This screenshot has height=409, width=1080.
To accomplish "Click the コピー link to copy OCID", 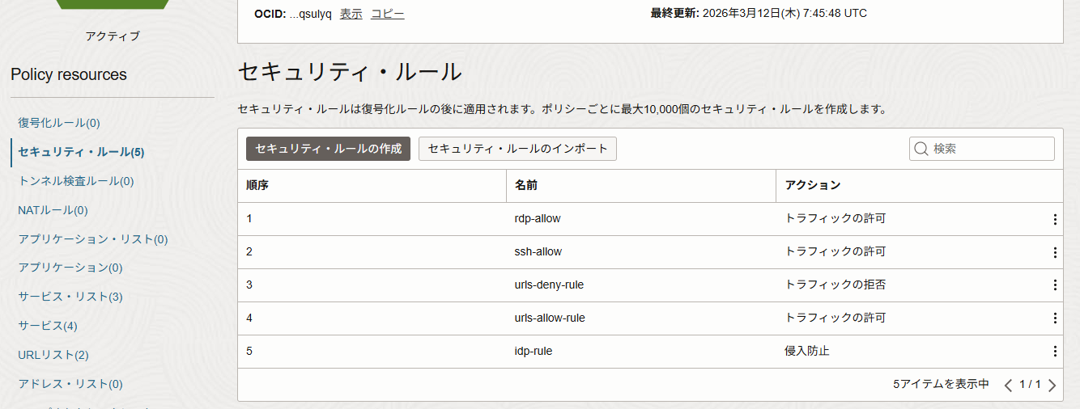I will point(387,14).
